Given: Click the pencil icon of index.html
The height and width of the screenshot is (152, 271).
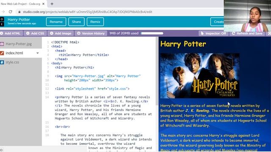Looking at the screenshot, I should (2, 53).
